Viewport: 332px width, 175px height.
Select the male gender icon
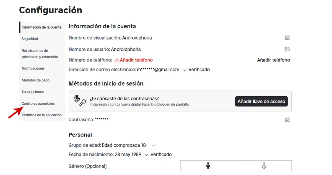208,166
